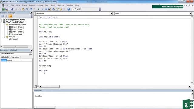Click the Copy toolbar icon

(19, 9)
